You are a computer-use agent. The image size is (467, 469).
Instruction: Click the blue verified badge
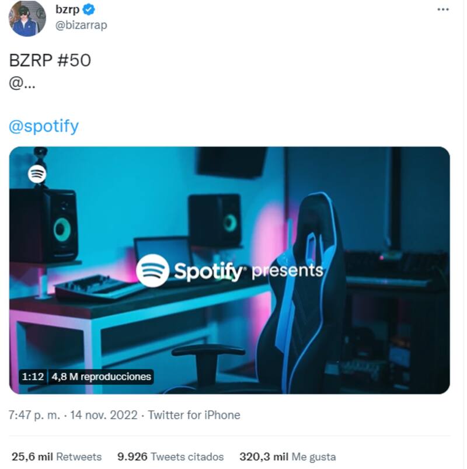tap(89, 10)
